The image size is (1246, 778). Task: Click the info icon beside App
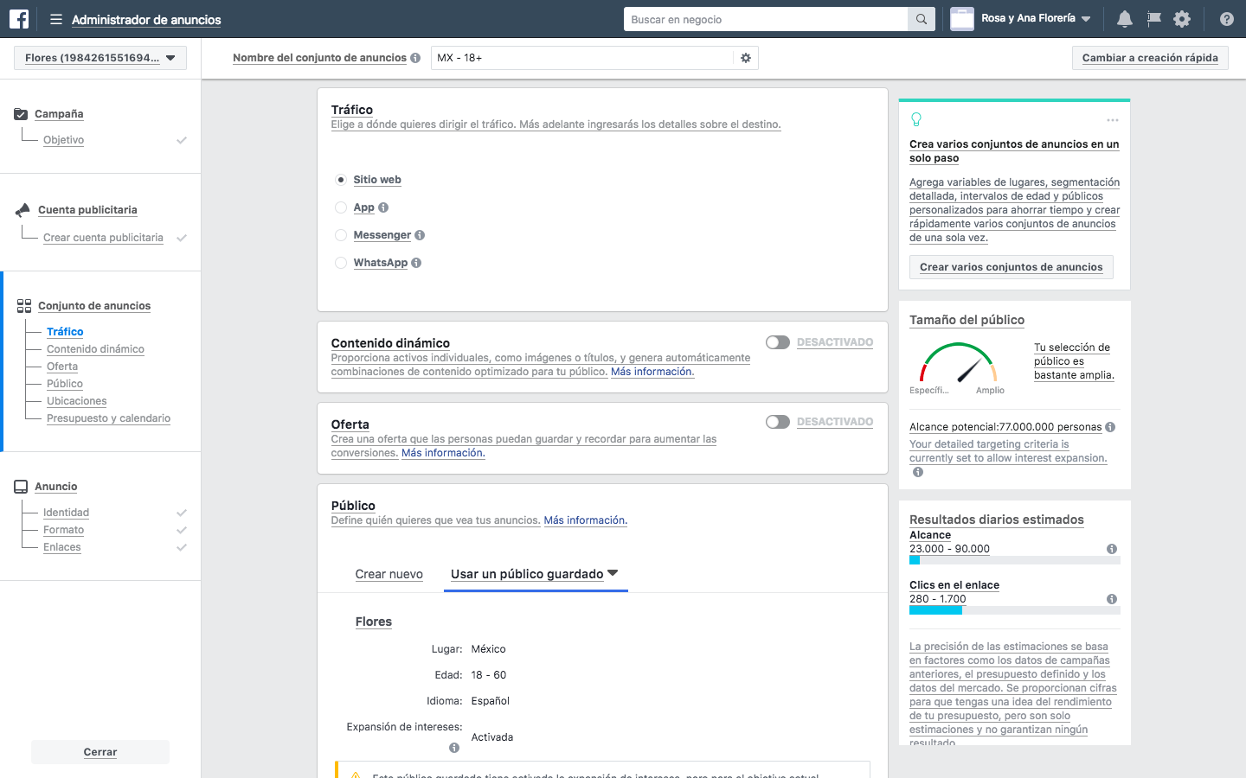[383, 207]
